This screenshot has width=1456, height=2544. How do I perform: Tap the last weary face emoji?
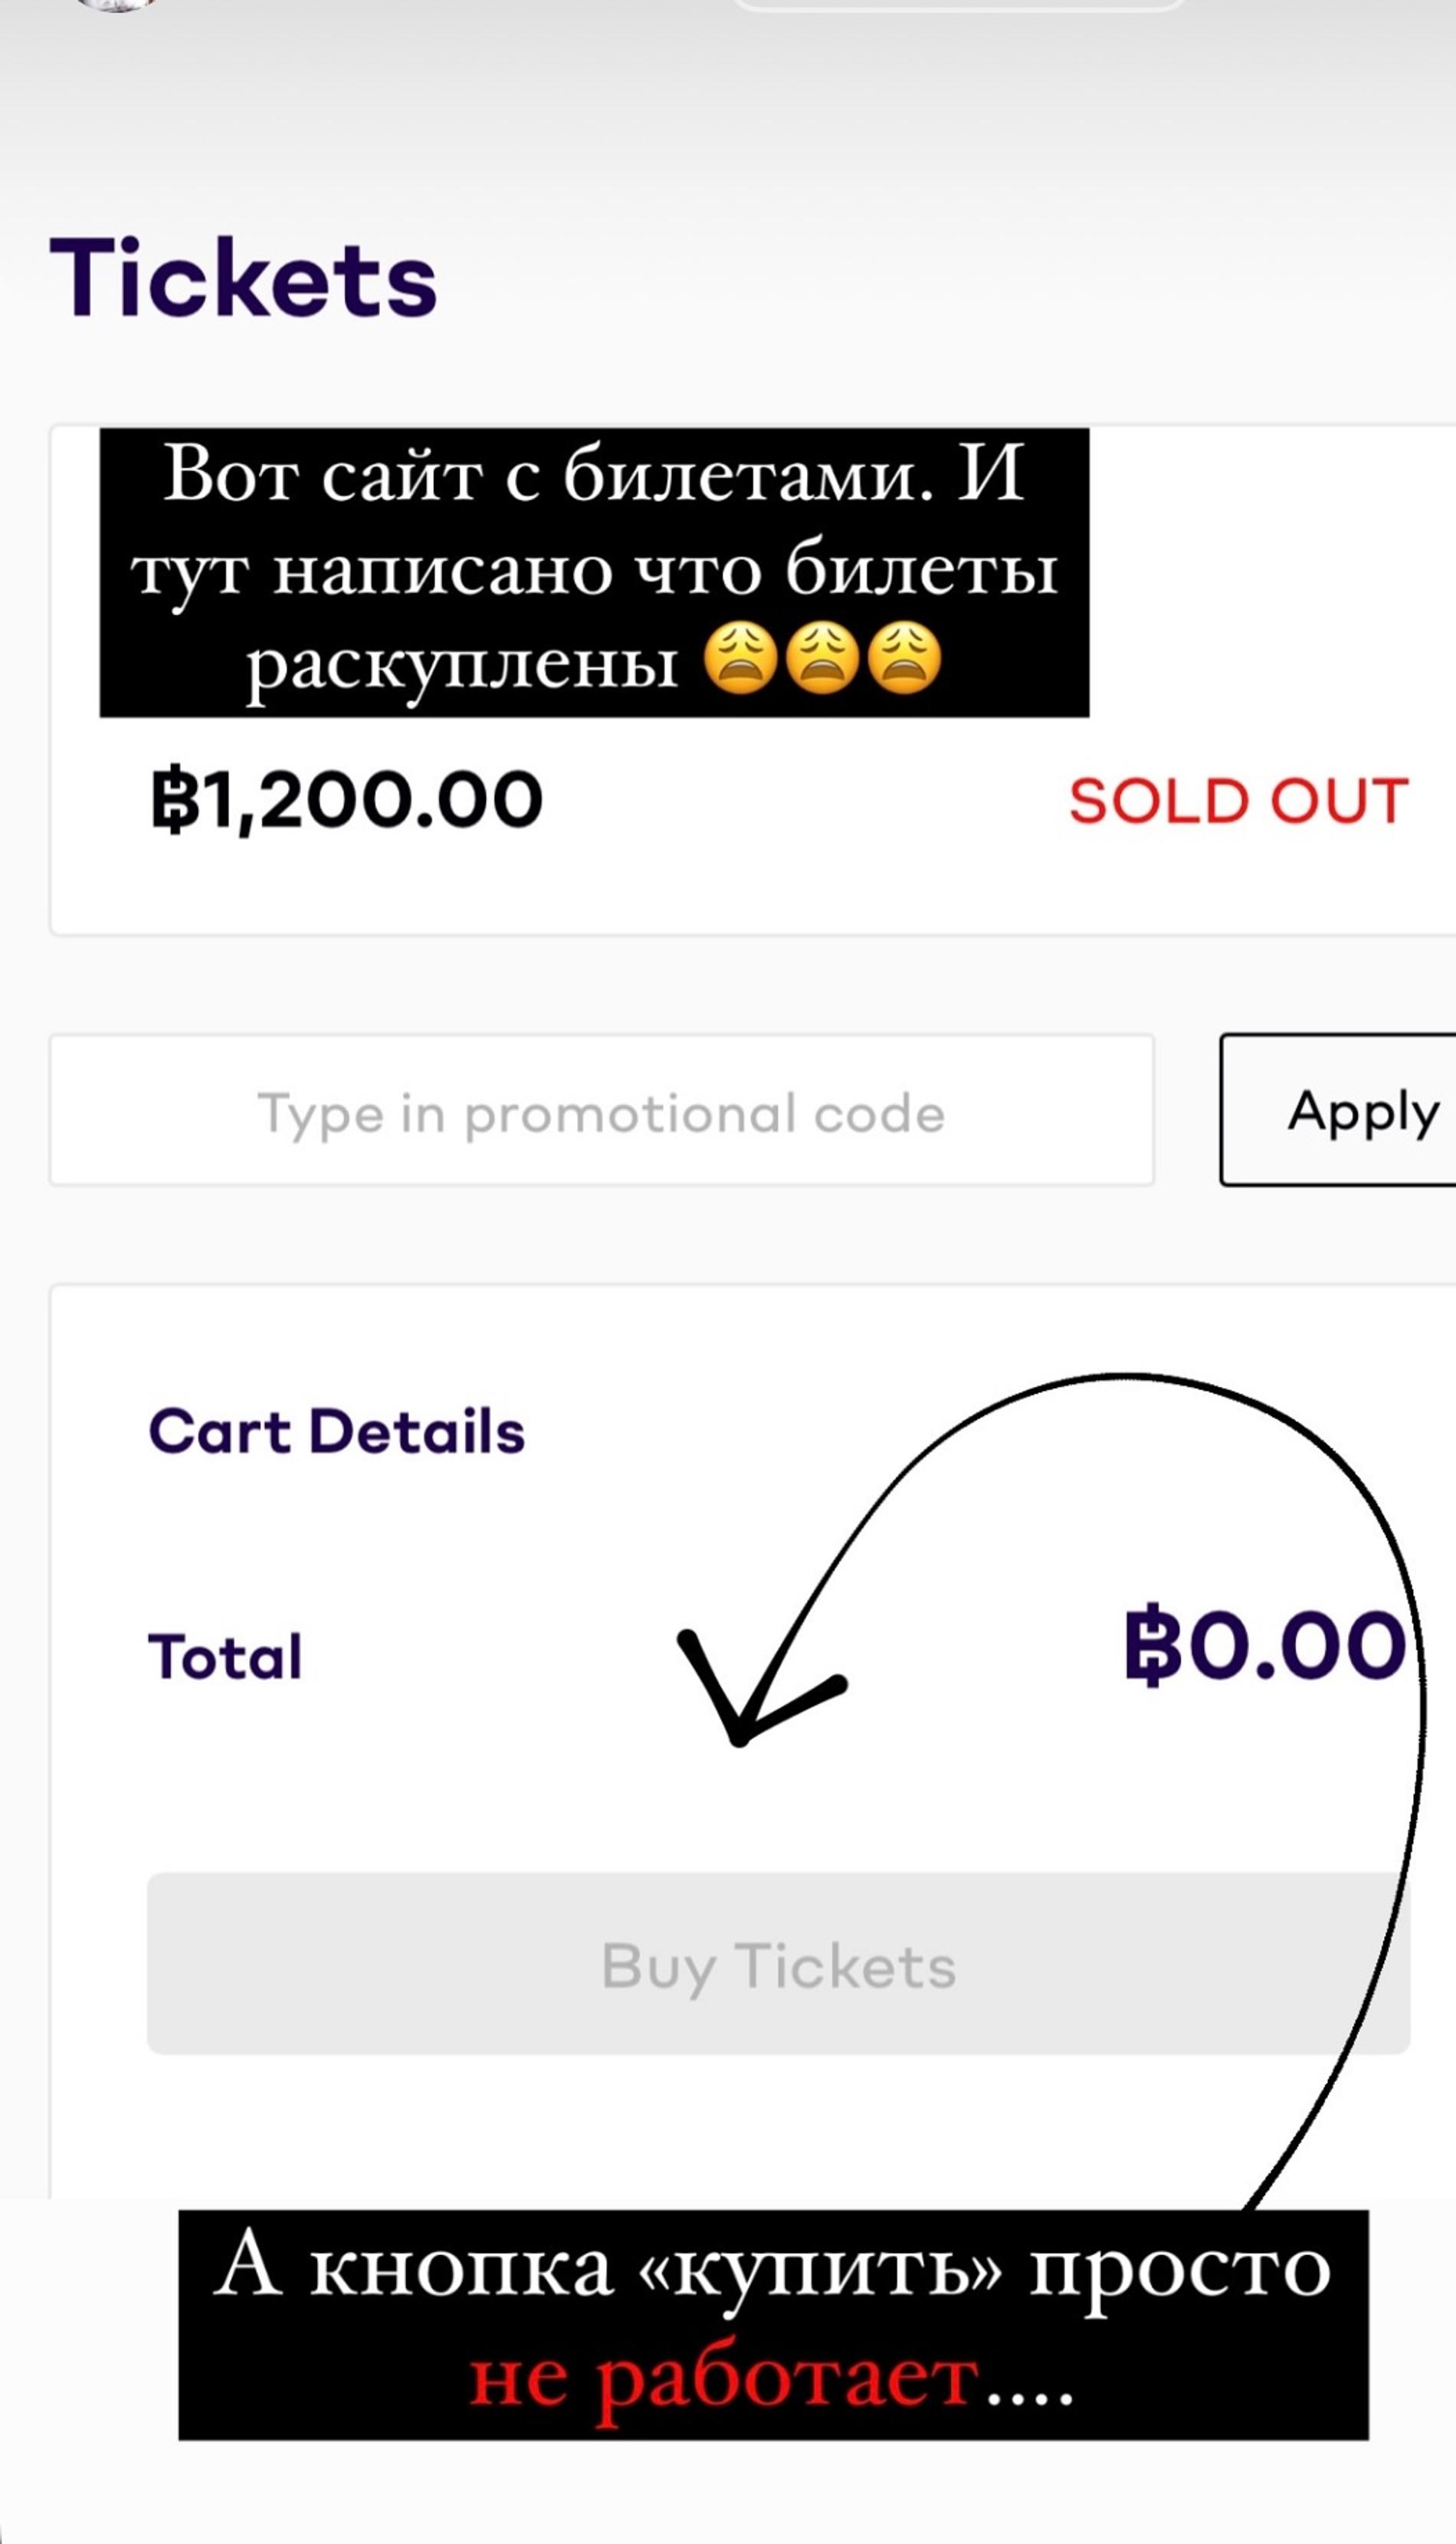tap(904, 659)
